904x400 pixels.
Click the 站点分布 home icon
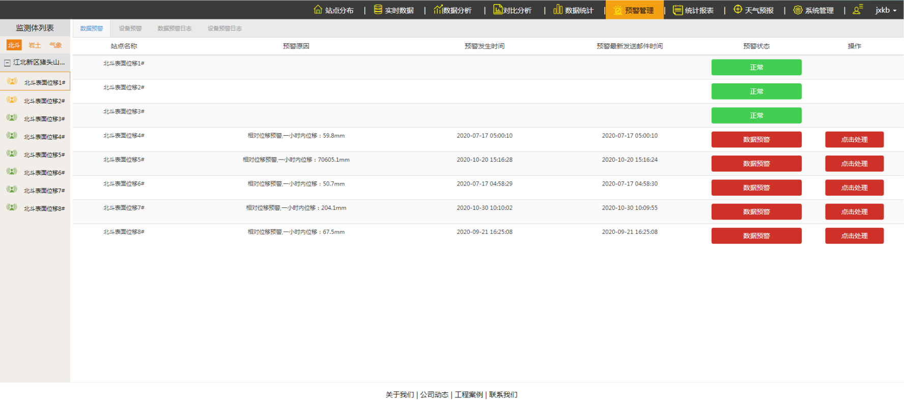[318, 9]
